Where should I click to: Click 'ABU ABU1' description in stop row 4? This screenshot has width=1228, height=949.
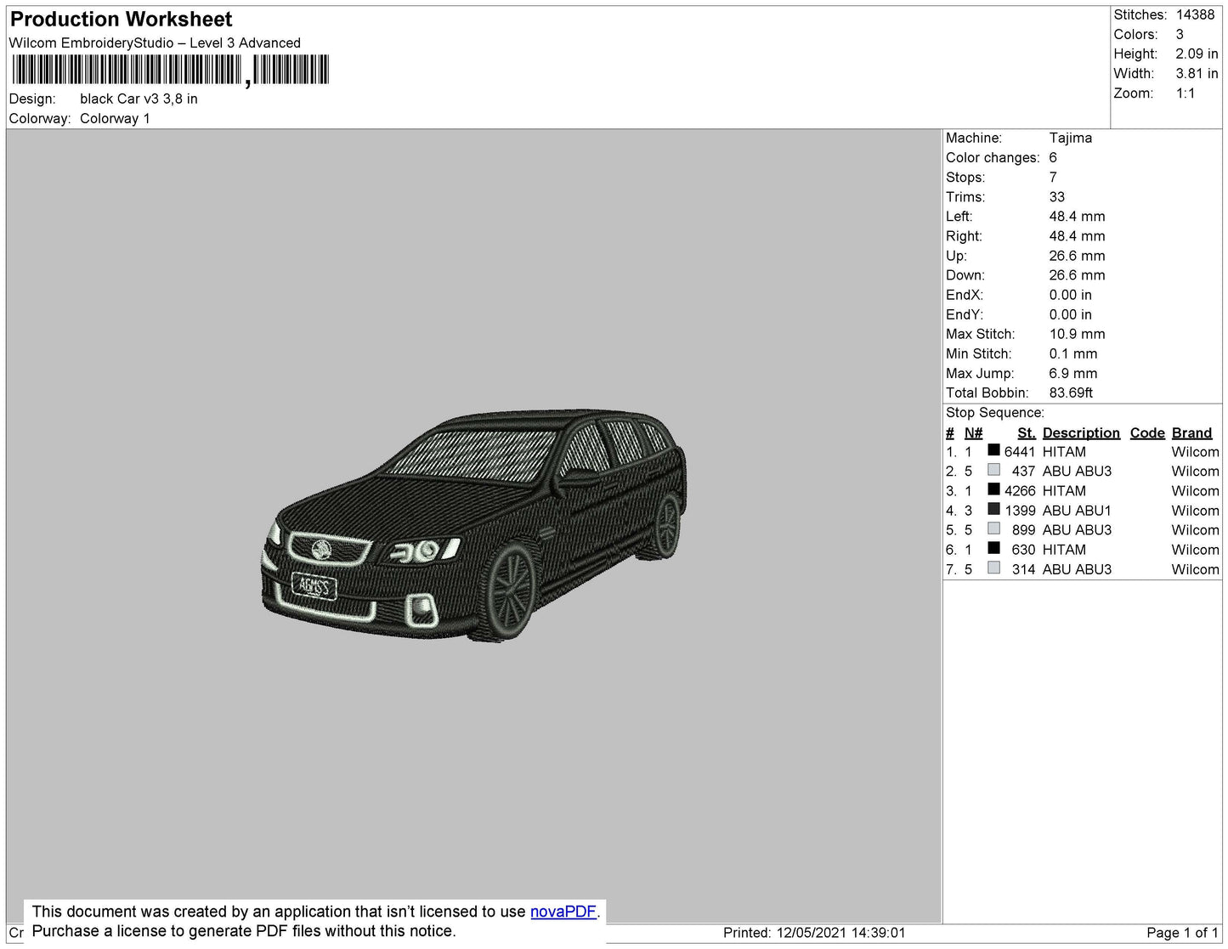[x=1077, y=511]
